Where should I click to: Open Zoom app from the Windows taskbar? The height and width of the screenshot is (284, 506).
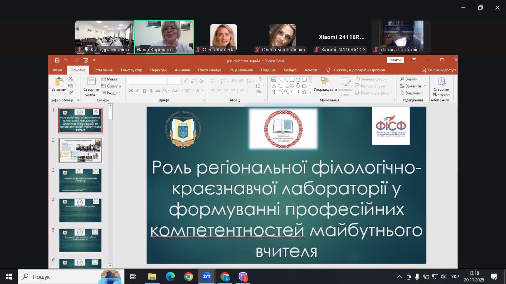[x=206, y=277]
